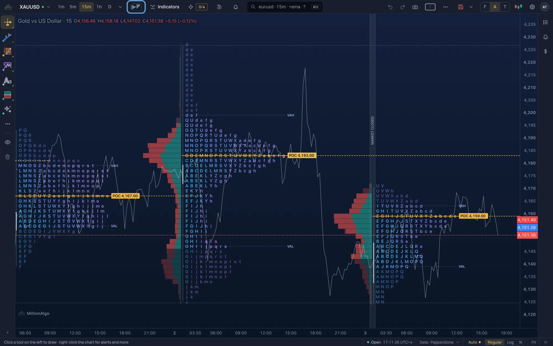
Task: Select the text annotation tool
Action: coord(7,81)
